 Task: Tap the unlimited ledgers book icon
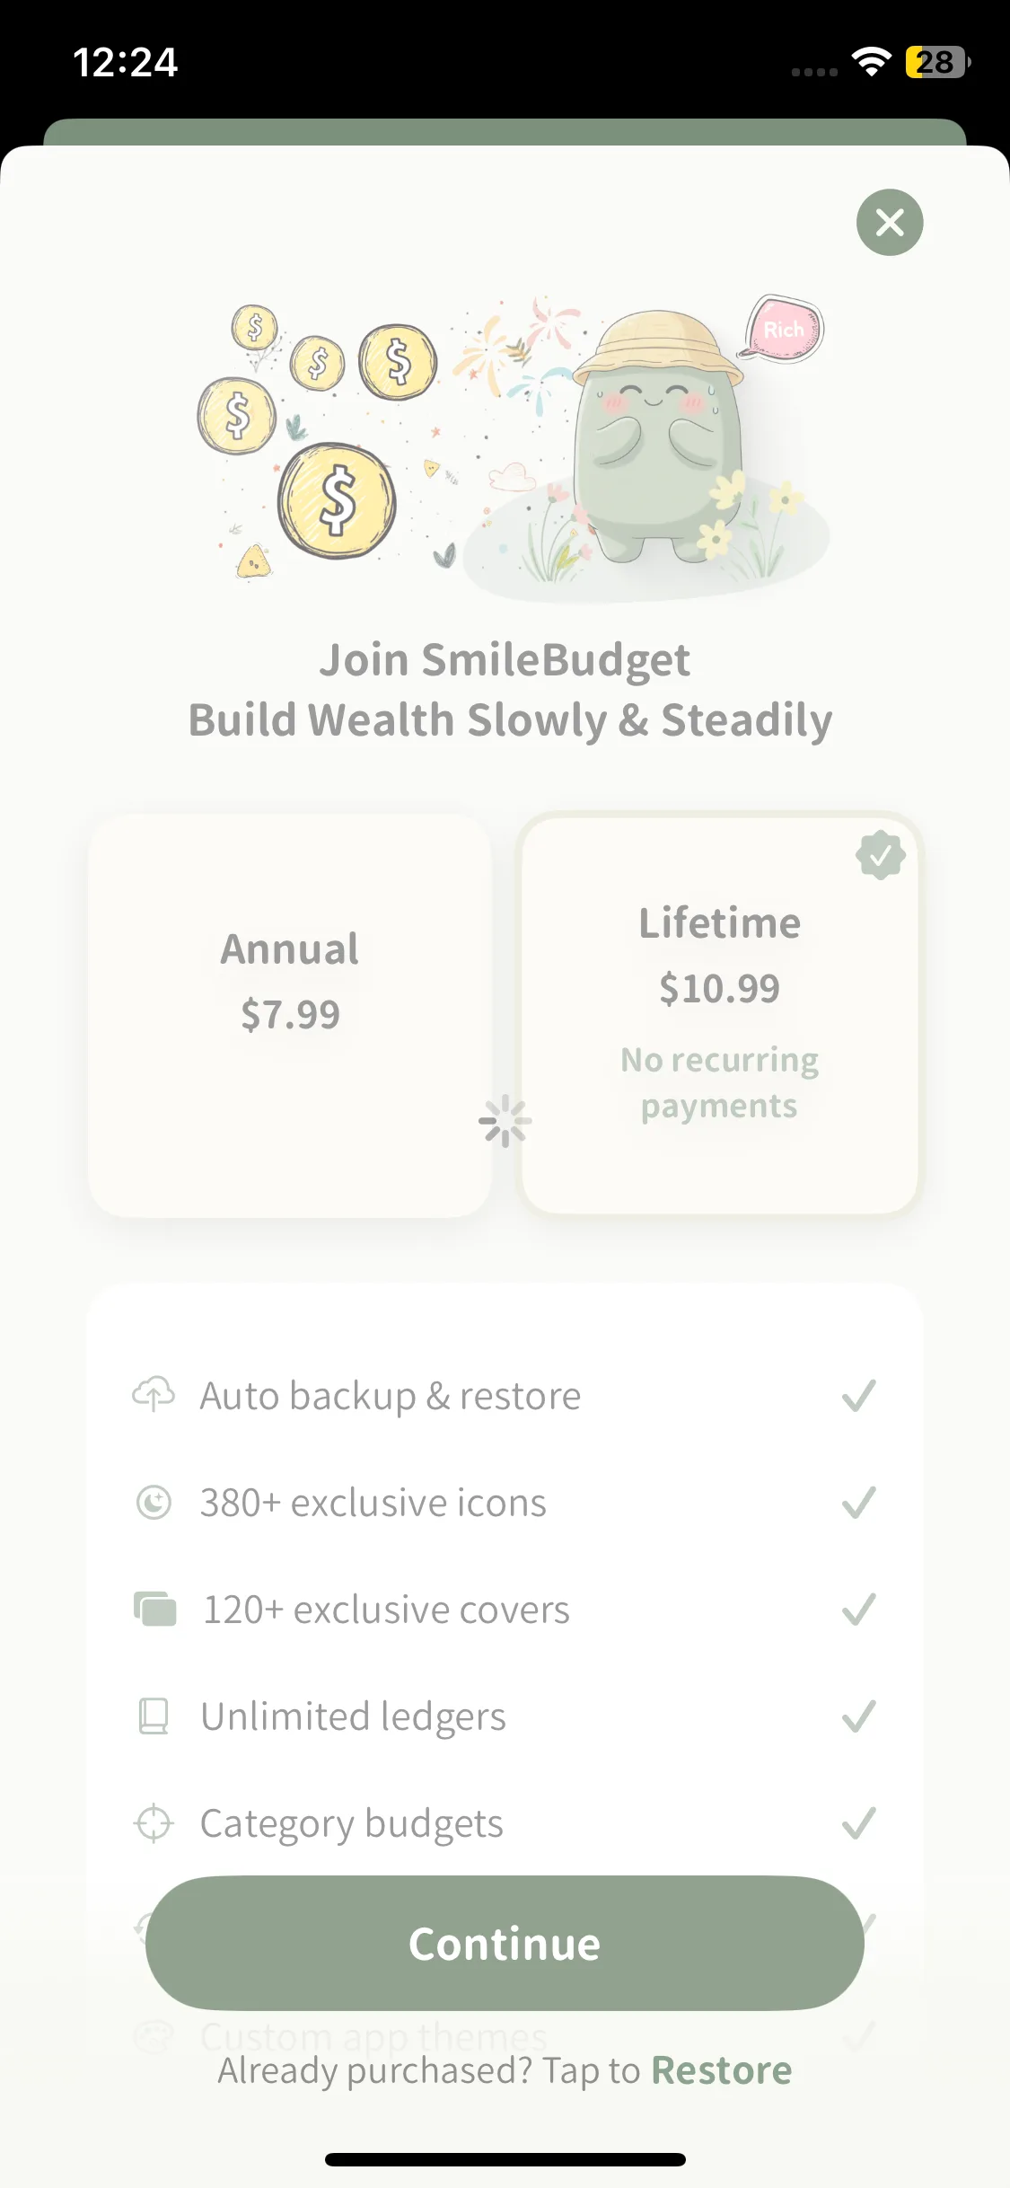pyautogui.click(x=154, y=1716)
